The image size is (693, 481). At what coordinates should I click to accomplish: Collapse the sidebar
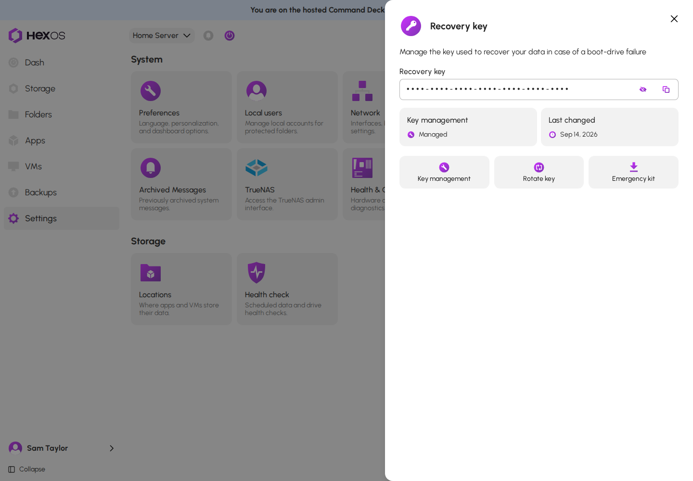[x=27, y=469]
